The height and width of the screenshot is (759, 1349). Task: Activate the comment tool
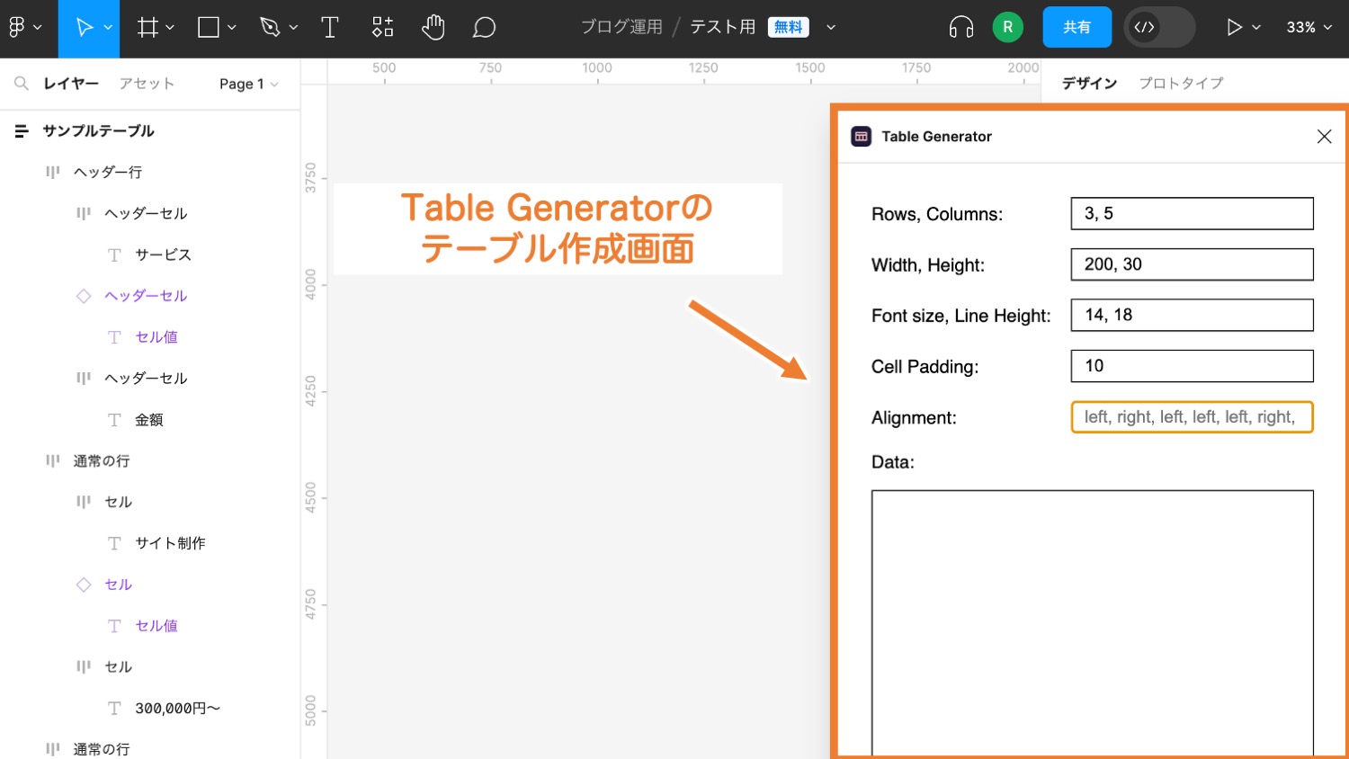tap(484, 27)
